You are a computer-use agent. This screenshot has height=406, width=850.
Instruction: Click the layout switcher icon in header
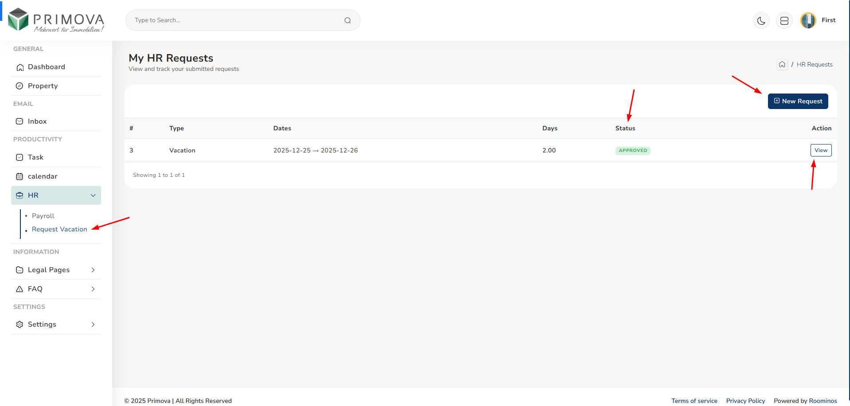tap(784, 20)
